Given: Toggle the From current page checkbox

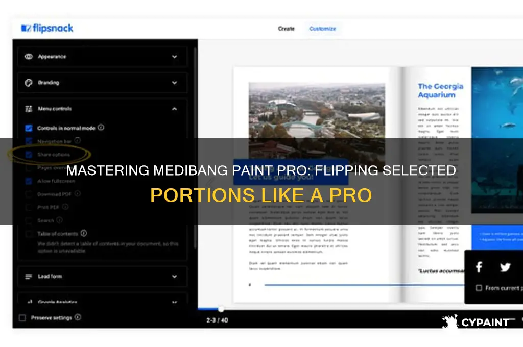Looking at the screenshot, I should (x=479, y=288).
